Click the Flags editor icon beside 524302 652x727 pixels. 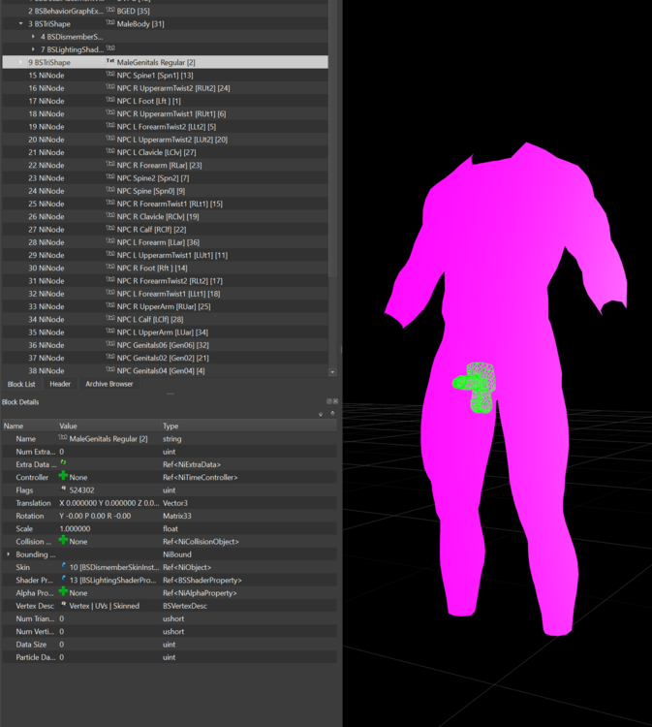point(64,489)
